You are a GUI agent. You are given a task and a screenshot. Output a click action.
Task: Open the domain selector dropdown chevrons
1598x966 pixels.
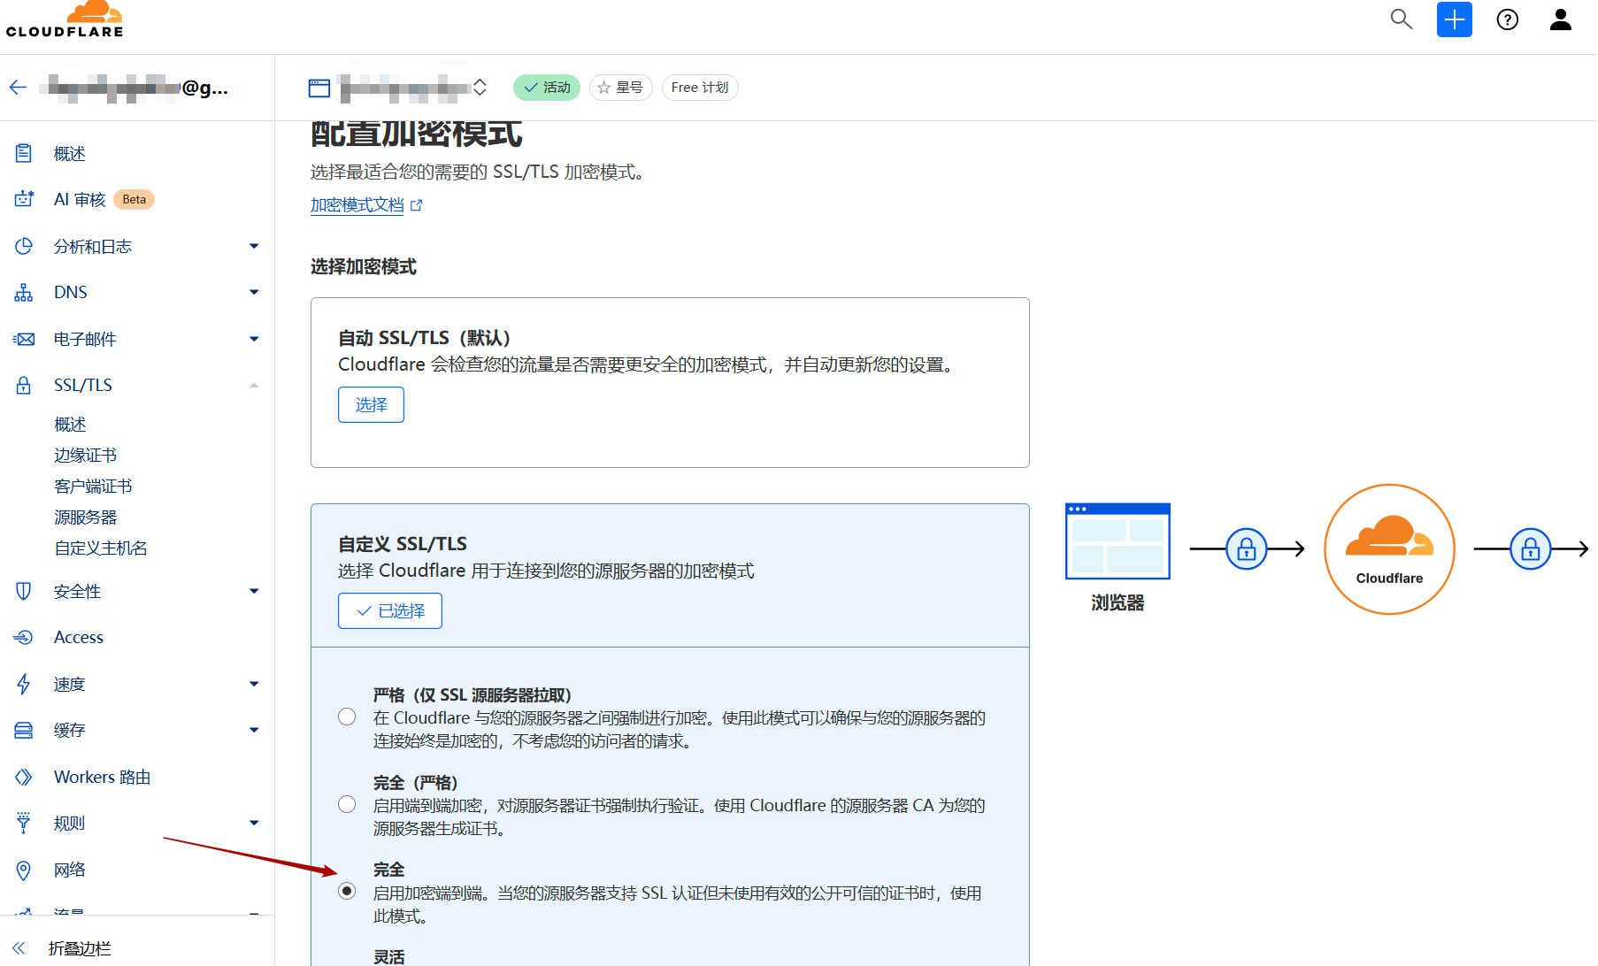(480, 87)
